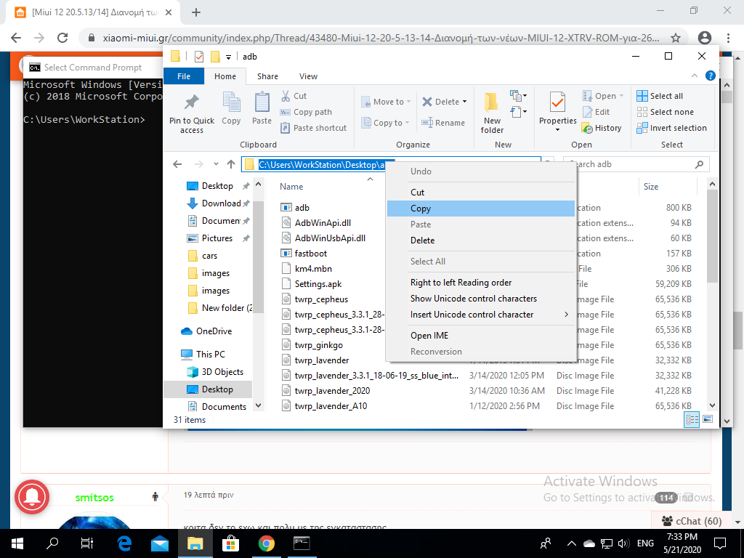Image resolution: width=744 pixels, height=558 pixels.
Task: Launch Google Chrome from the taskbar
Action: pos(267,543)
